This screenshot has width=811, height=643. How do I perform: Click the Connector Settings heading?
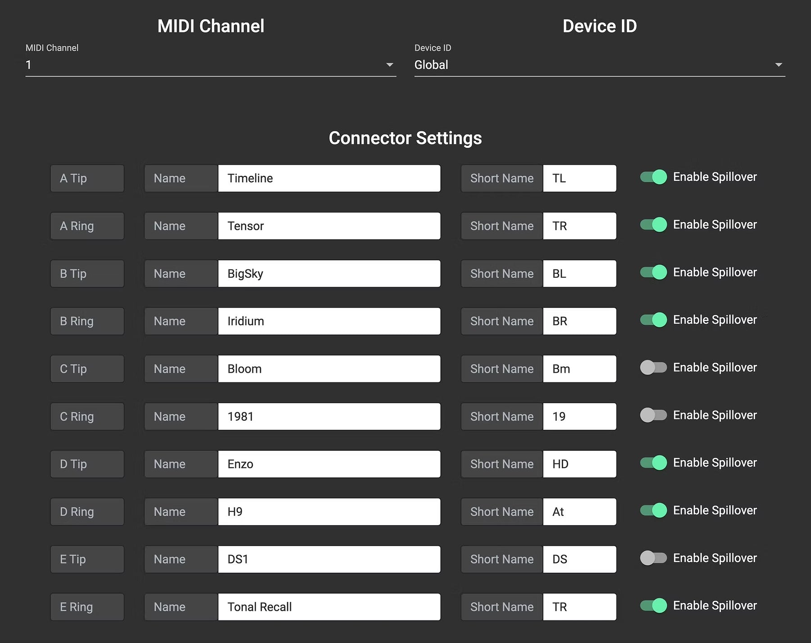tap(405, 138)
